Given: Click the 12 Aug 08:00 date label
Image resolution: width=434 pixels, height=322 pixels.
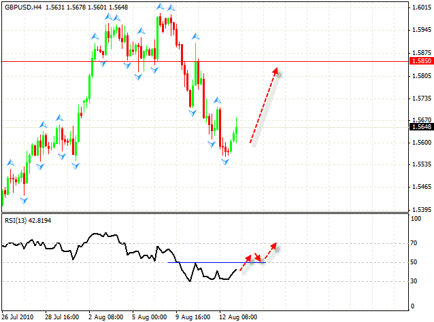Looking at the screenshot, I should coord(238,317).
